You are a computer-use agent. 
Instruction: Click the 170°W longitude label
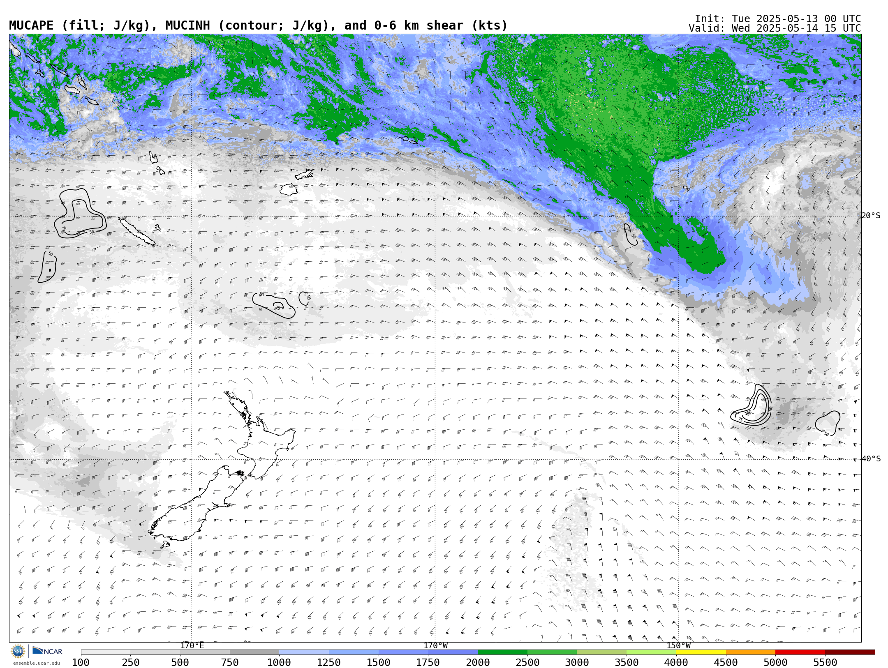point(435,645)
